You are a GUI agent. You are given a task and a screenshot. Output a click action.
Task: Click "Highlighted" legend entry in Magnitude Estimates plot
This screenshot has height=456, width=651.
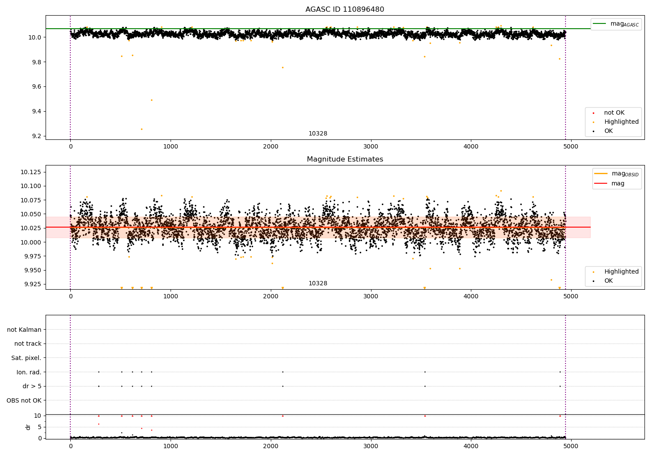621,272
